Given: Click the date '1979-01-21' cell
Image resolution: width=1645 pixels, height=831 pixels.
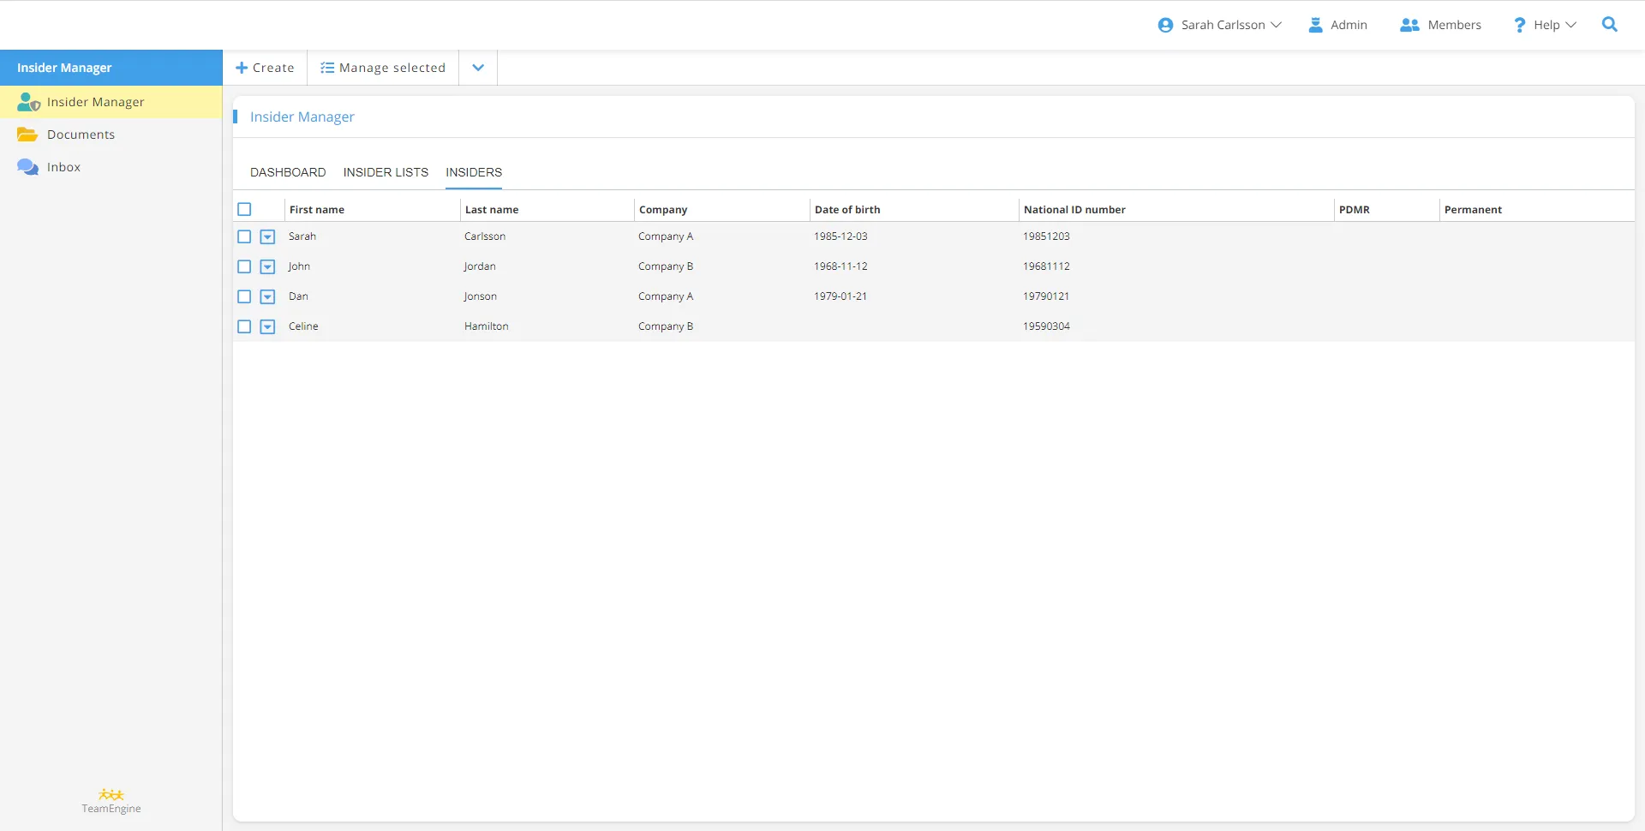Looking at the screenshot, I should tap(840, 296).
